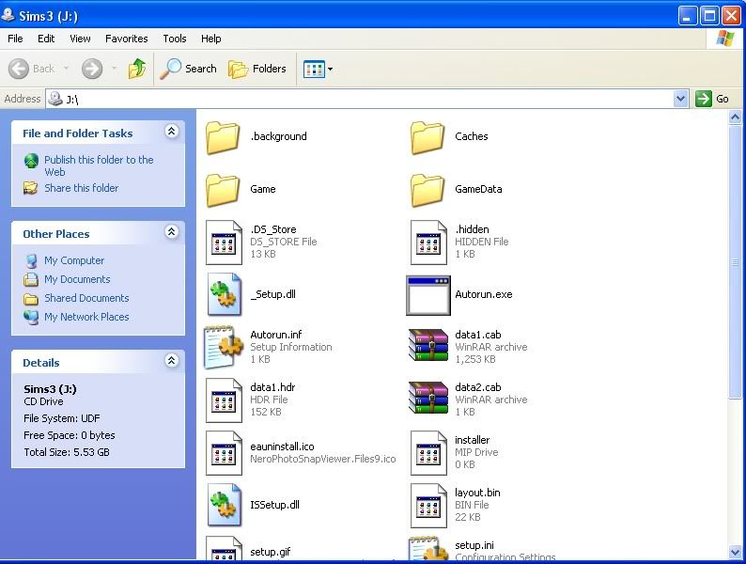The image size is (746, 564).
Task: Select the Autorun.inf setup information icon
Action: tap(224, 347)
